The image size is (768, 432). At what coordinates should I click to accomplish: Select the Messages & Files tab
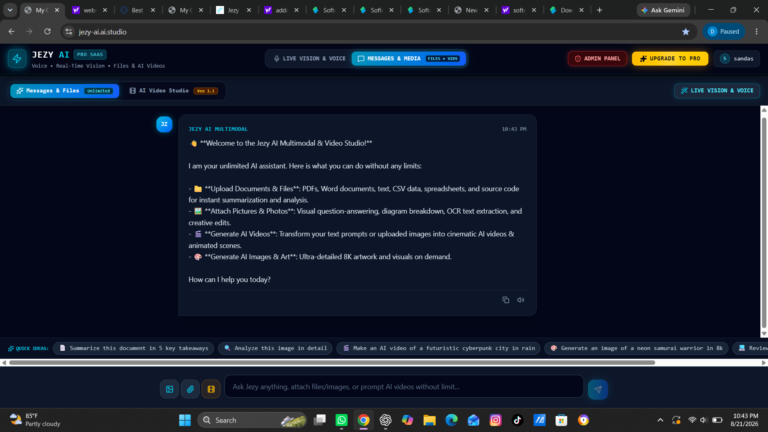(64, 91)
